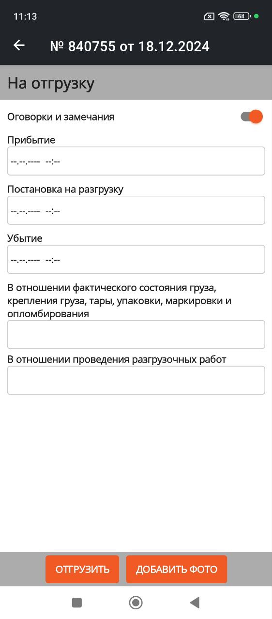The width and height of the screenshot is (272, 619).
Task: Tap the Wi-Fi status icon
Action: 224,16
